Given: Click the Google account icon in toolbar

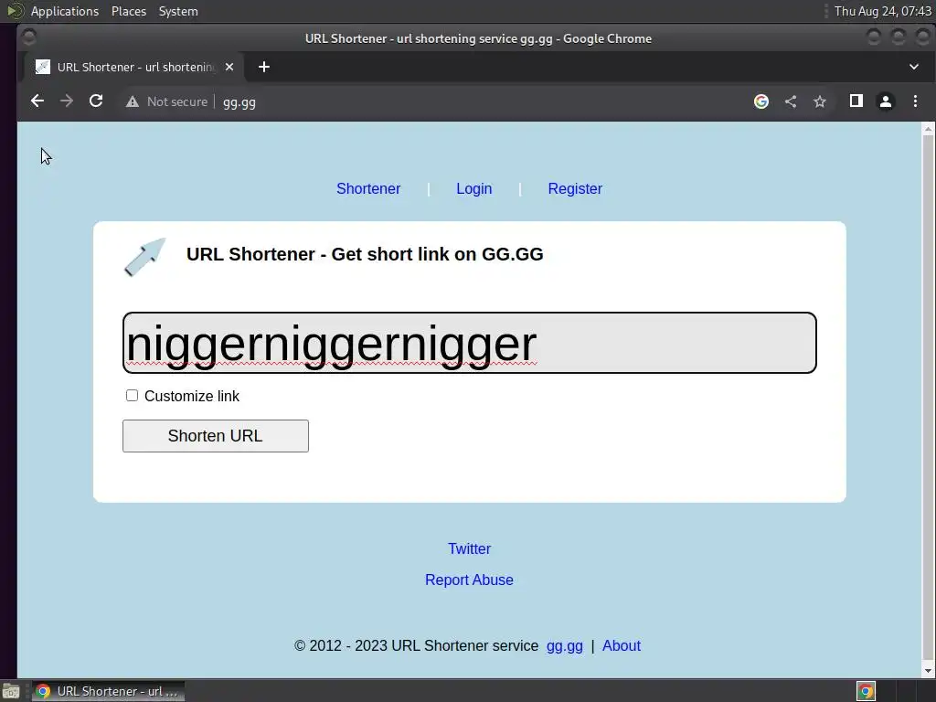Looking at the screenshot, I should 761,101.
